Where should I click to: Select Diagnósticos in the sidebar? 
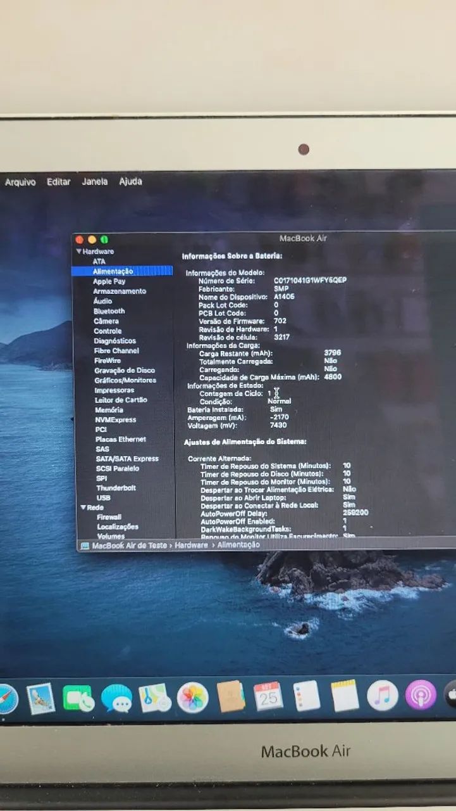[x=114, y=341]
